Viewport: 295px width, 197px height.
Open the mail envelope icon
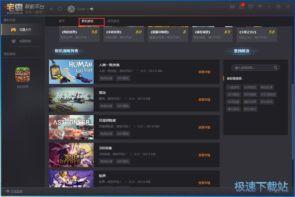(x=232, y=7)
